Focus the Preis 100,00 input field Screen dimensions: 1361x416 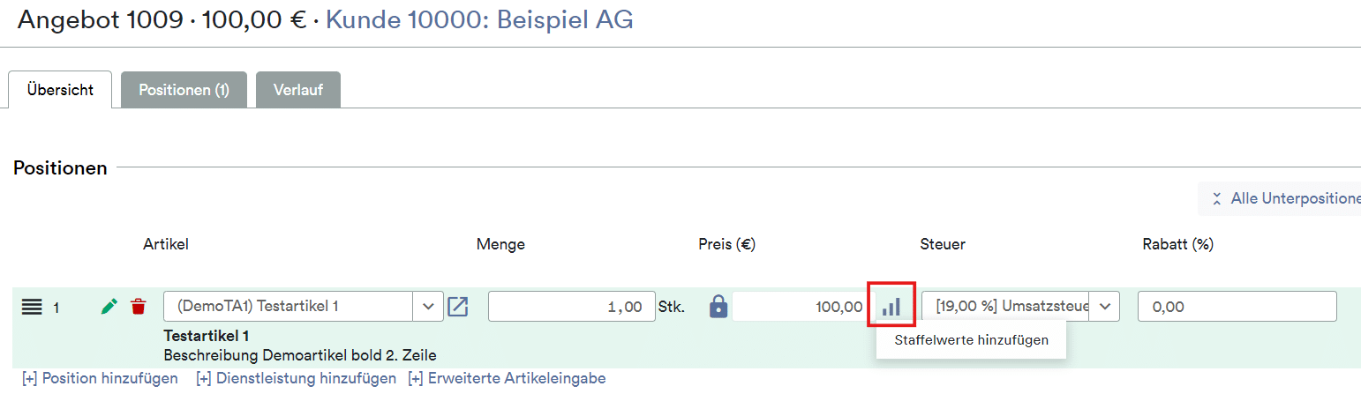coord(800,307)
